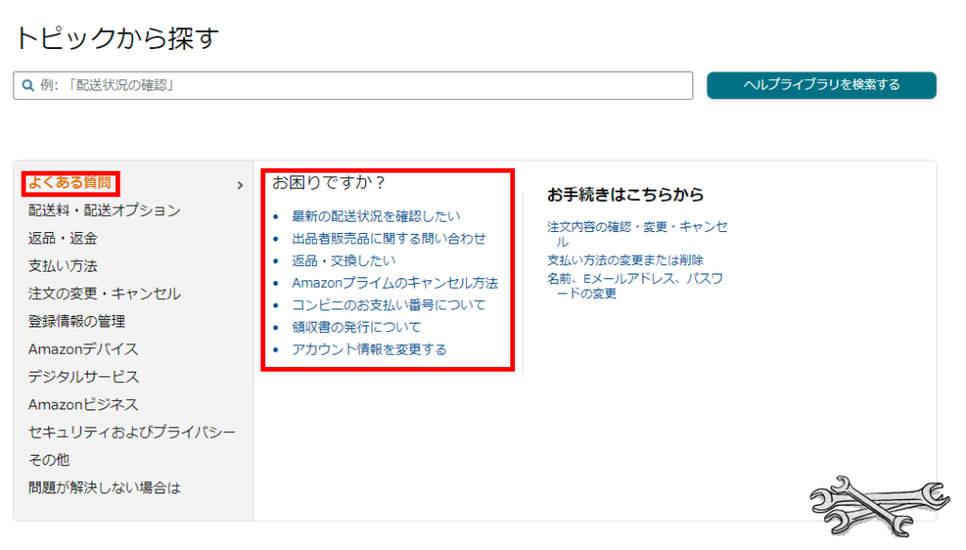
Task: Click the magnifier icon in search box
Action: pos(27,86)
